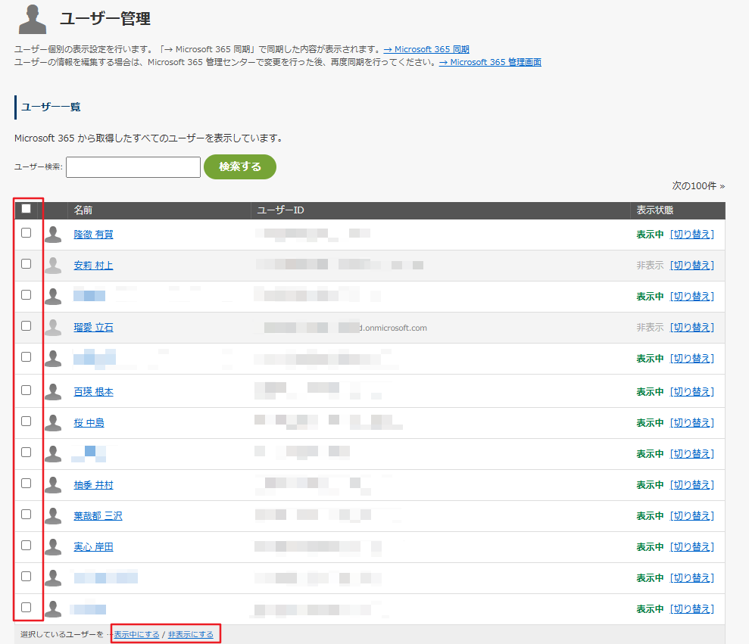Screen dimensions: 749x644
Task: Check the box for 瑠愛 立石
Action: click(x=27, y=325)
